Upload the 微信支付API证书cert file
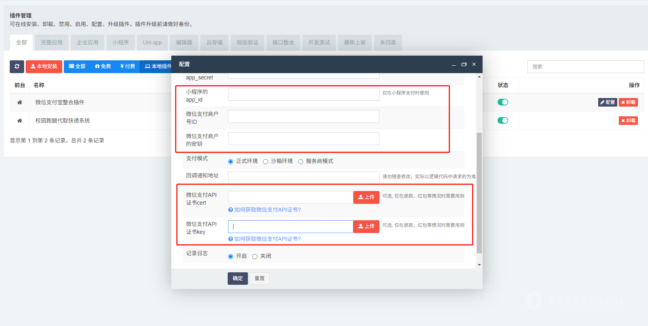 (366, 197)
